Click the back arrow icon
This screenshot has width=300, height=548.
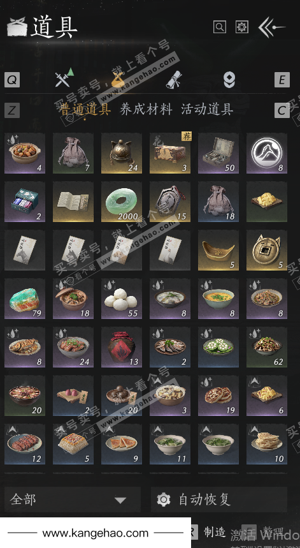(272, 27)
